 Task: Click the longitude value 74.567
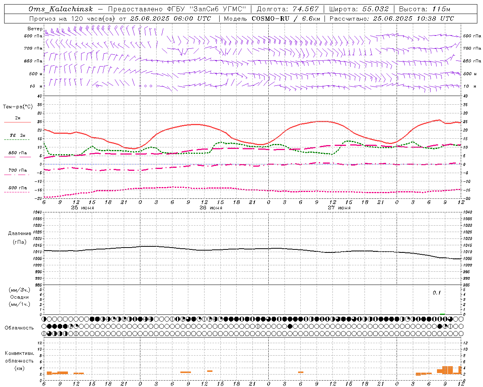pos(306,9)
